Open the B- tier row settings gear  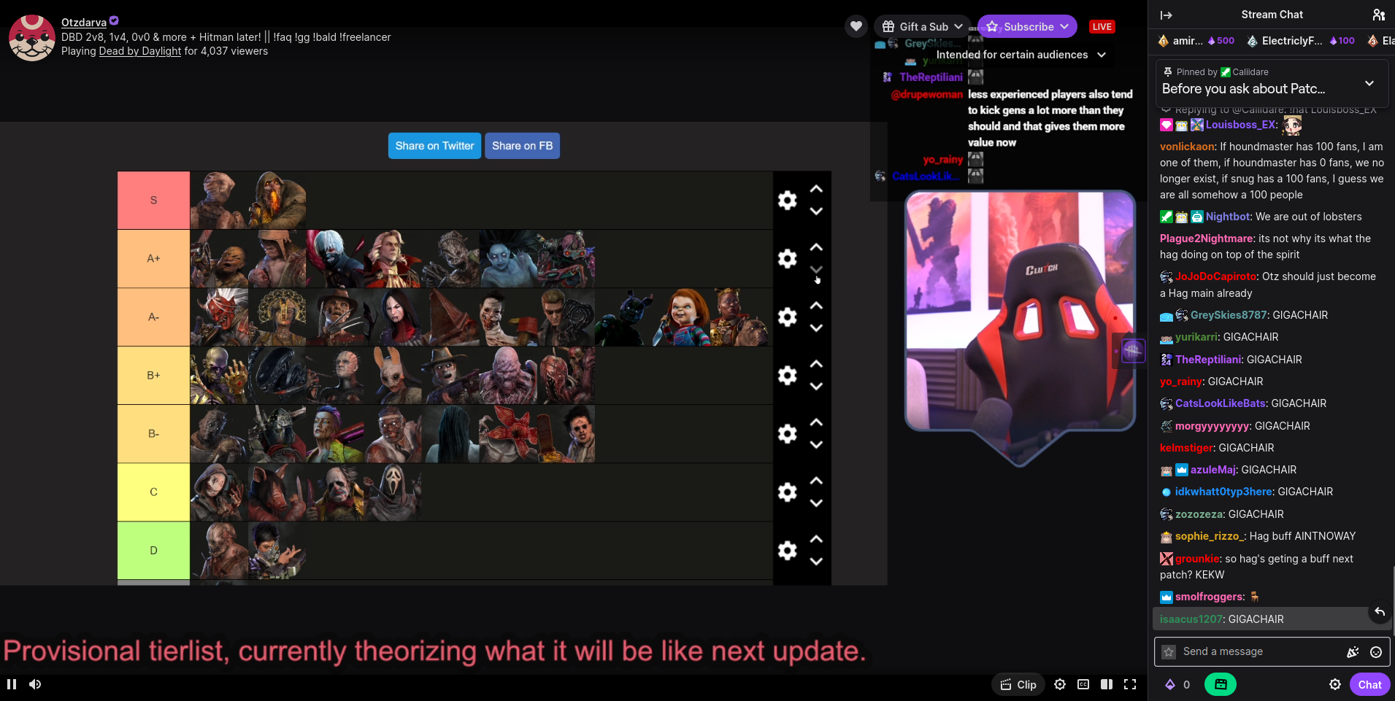pos(787,434)
